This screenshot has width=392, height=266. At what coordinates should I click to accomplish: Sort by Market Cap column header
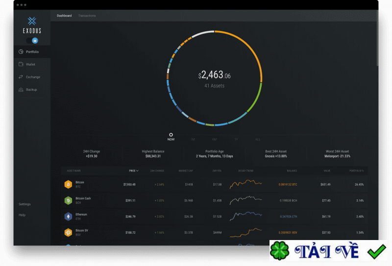(x=186, y=171)
